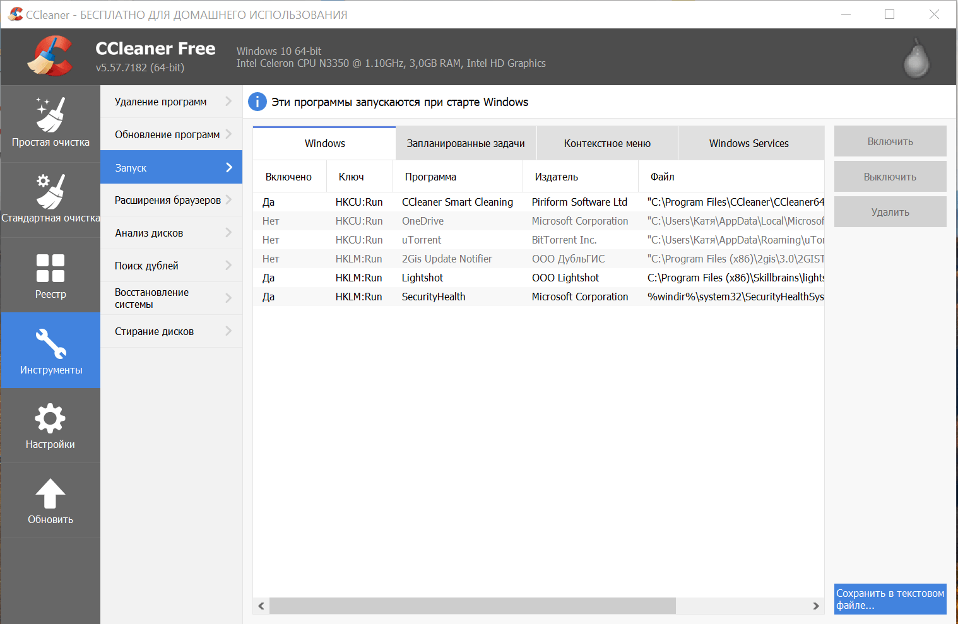Select the OneDrive startup entry

[x=538, y=221]
